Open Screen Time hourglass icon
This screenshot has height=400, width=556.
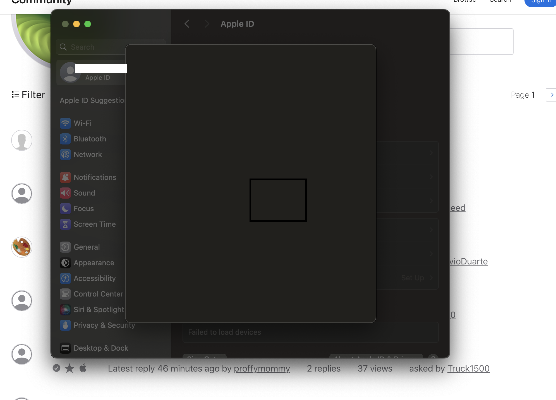click(x=65, y=224)
